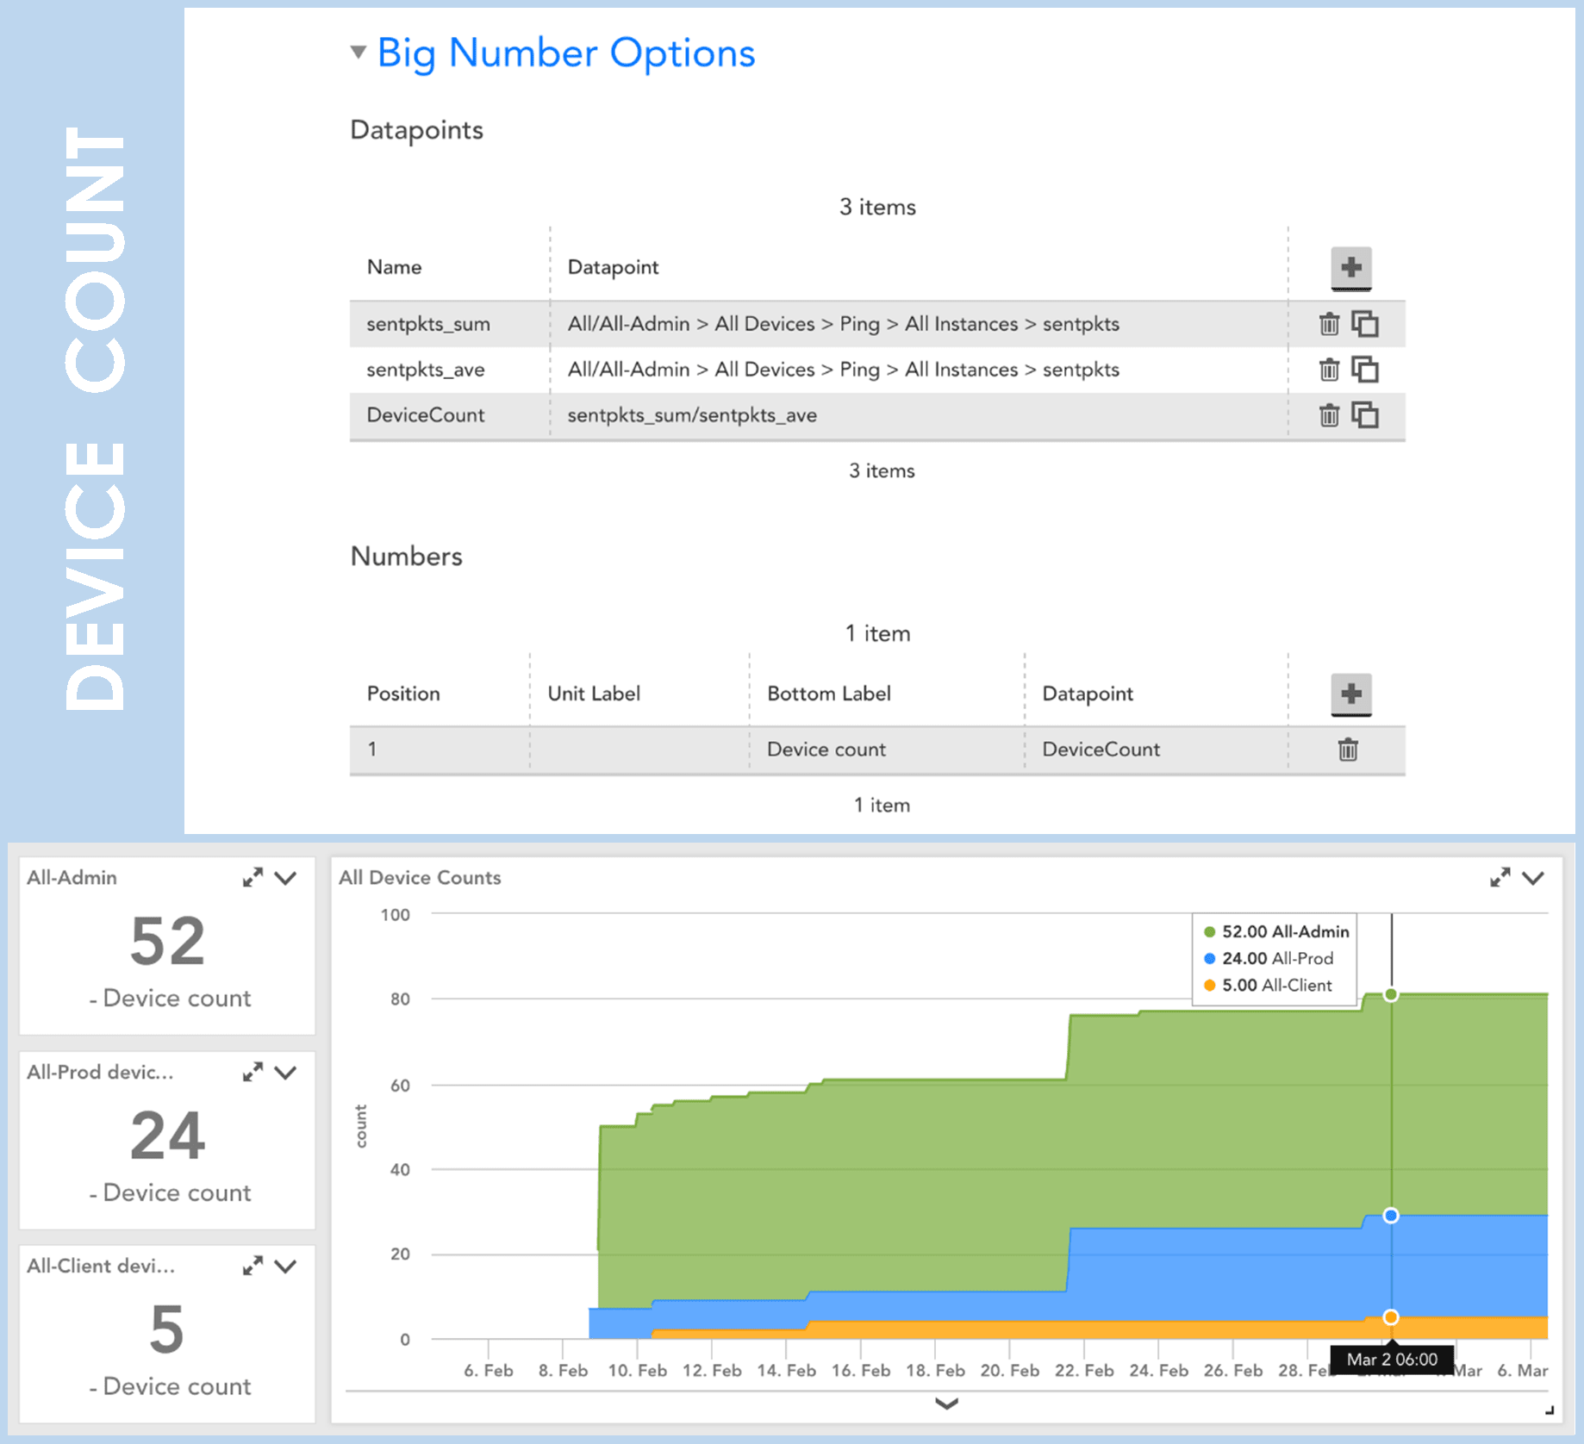1584x1444 pixels.
Task: Click the orange All-Client data point marker
Action: 1391,1317
